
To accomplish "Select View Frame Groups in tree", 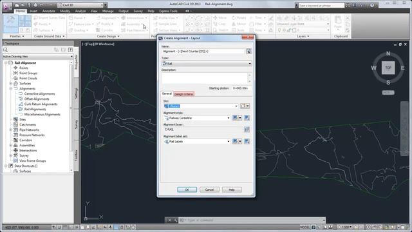I will coord(33,161).
